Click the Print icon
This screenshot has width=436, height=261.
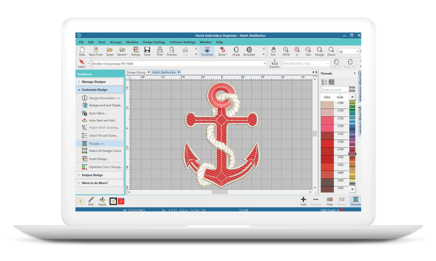pyautogui.click(x=160, y=52)
